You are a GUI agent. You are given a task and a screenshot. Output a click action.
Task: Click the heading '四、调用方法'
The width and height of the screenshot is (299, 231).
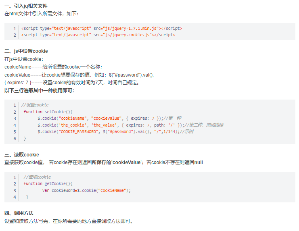pyautogui.click(x=19, y=213)
